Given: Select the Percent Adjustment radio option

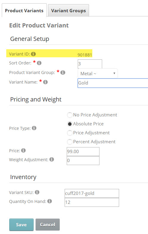Looking at the screenshot, I should (70, 142).
